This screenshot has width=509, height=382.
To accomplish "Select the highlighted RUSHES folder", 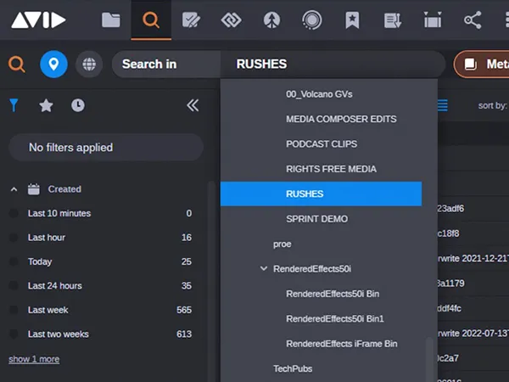I will (x=321, y=194).
